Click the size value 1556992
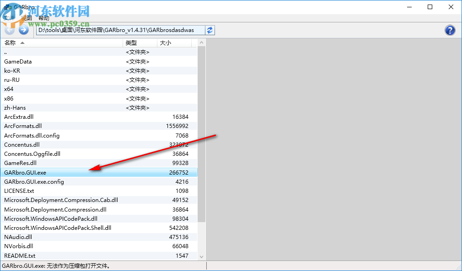The image size is (462, 271). coord(177,126)
